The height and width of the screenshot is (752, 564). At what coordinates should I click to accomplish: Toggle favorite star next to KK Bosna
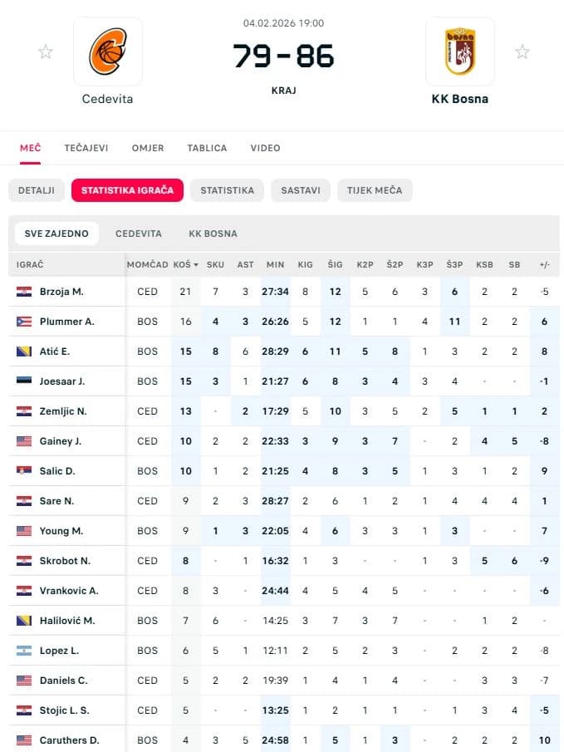click(x=522, y=52)
